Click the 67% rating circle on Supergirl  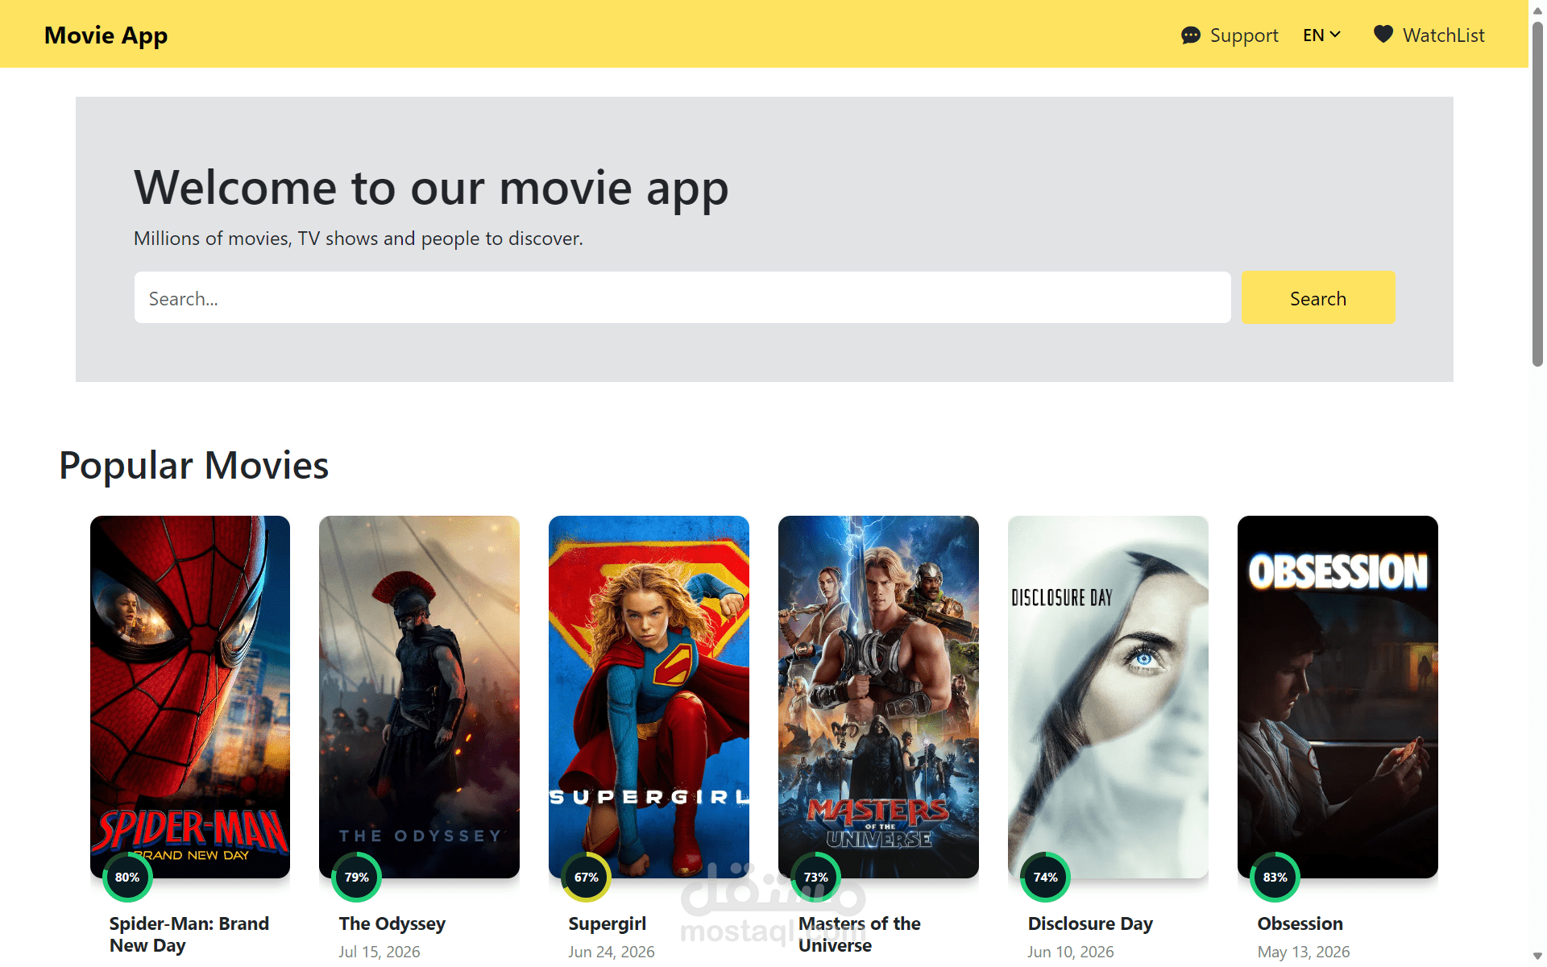pyautogui.click(x=587, y=877)
